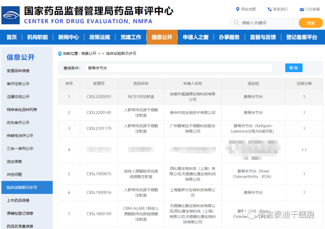Select 三合一序列公示 in sidebar
The width and height of the screenshot is (325, 229).
[x=20, y=148]
